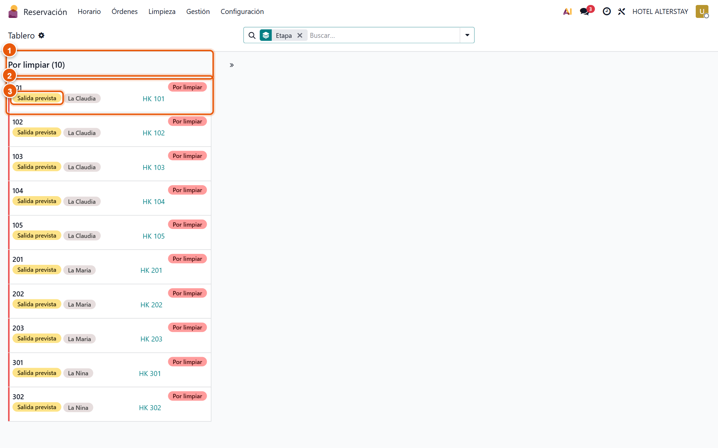Image resolution: width=718 pixels, height=448 pixels.
Task: Click the La Claudia tag on card 104
Action: 82,201
